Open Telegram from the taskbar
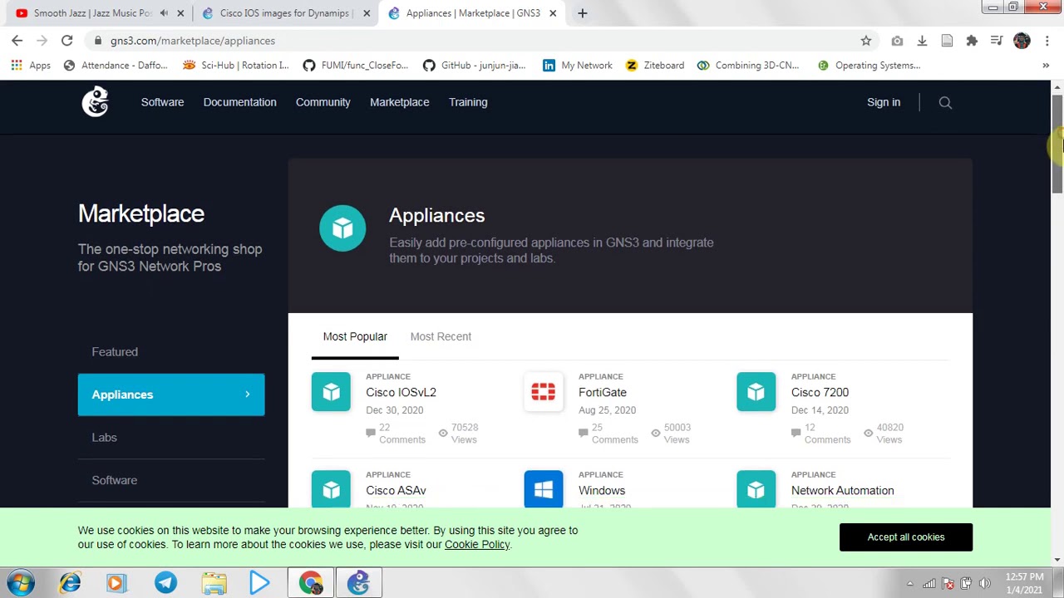The width and height of the screenshot is (1064, 598). coord(165,583)
